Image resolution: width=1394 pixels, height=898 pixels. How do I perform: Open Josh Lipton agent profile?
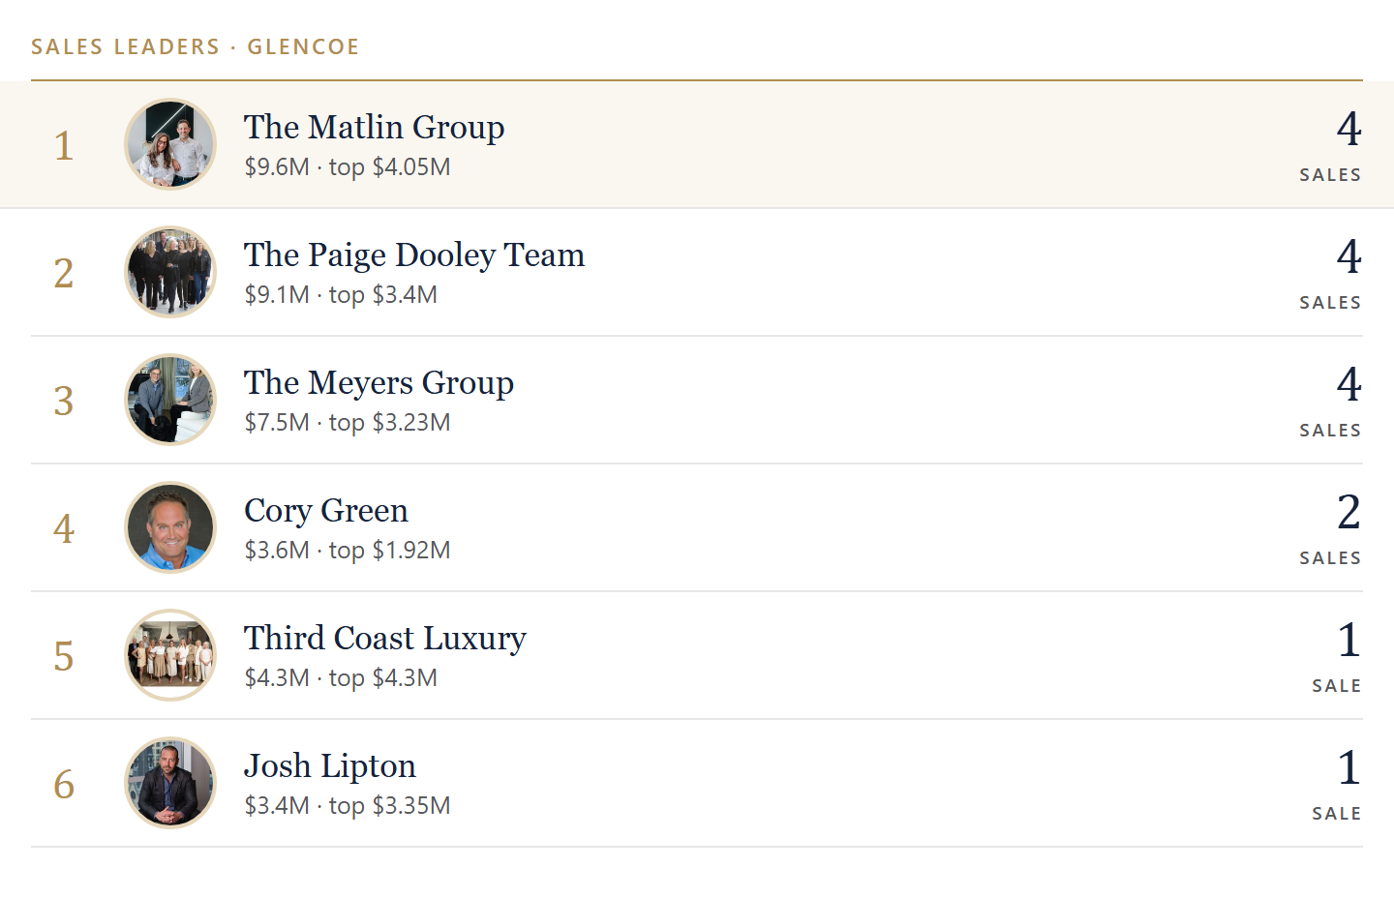330,765
